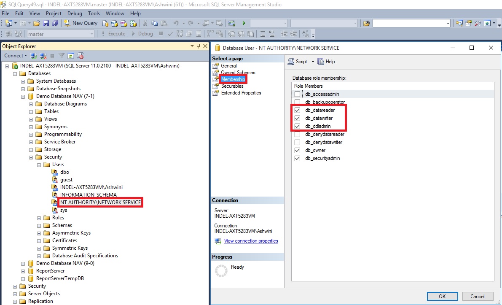
Task: Refresh the Object Explorer tree
Action: 71,56
